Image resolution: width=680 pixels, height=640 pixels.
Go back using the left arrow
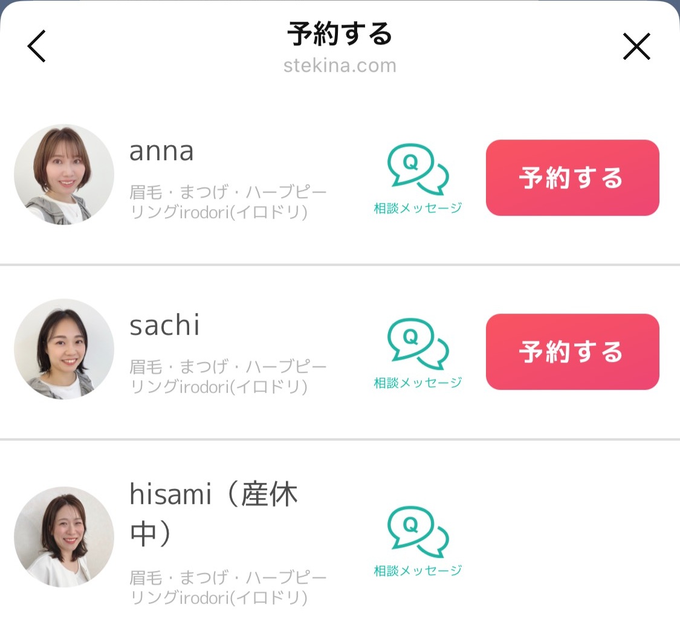tap(37, 46)
